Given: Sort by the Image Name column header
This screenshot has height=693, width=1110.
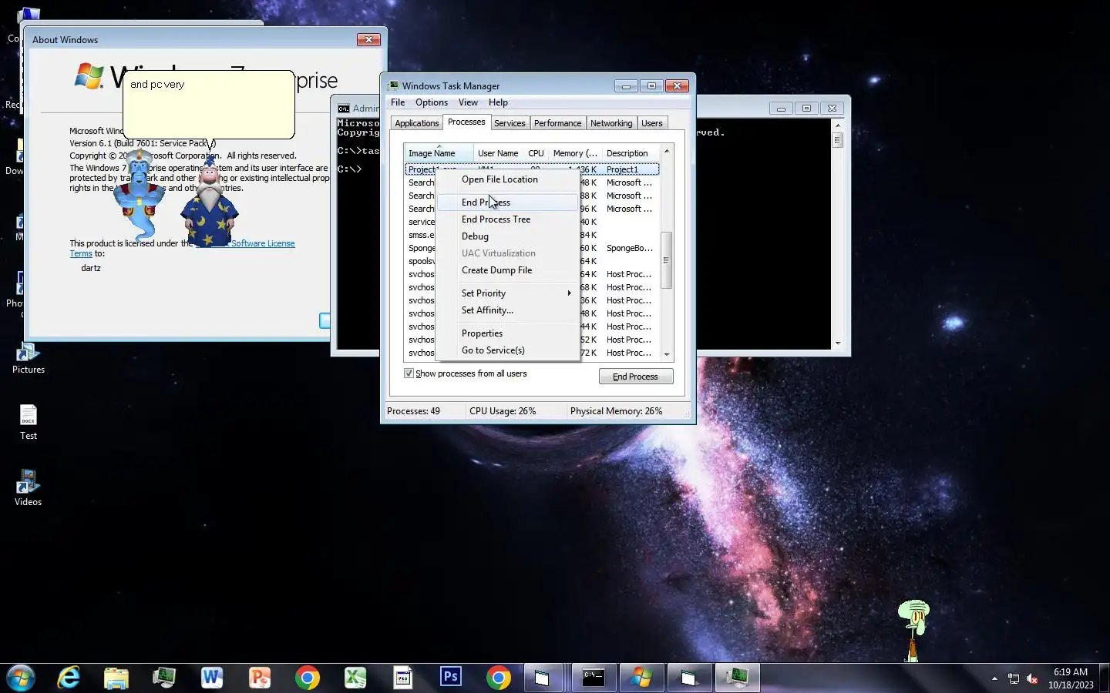Looking at the screenshot, I should 439,152.
